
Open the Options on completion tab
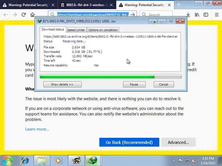pyautogui.click(x=103, y=30)
